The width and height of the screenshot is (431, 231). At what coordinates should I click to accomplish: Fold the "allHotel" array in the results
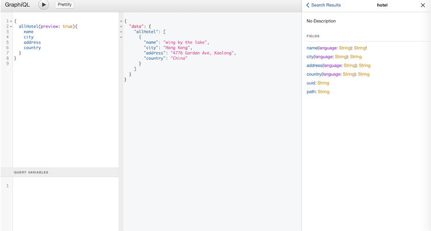[x=121, y=32]
